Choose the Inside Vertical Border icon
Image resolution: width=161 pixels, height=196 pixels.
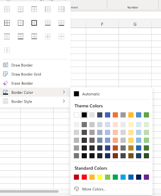coord(7,50)
